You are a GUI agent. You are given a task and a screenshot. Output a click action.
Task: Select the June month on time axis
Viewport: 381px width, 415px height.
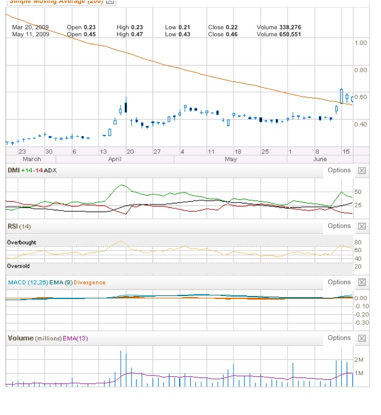[320, 159]
